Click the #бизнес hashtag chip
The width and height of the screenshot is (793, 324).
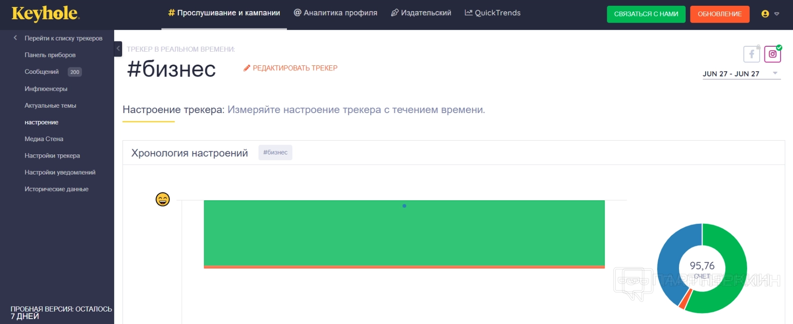(x=275, y=153)
